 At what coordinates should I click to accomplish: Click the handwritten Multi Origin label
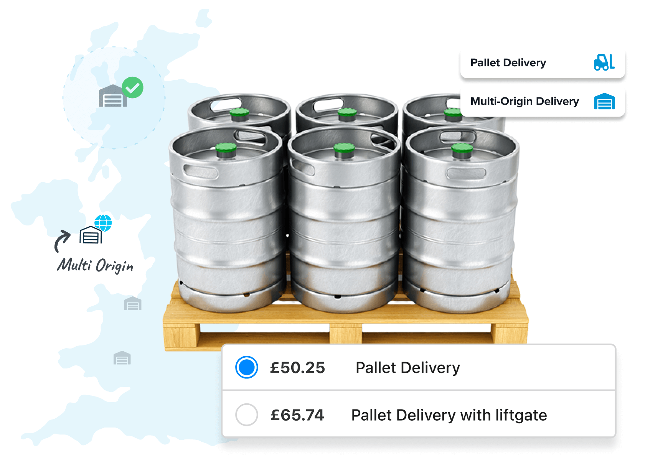[x=95, y=265]
